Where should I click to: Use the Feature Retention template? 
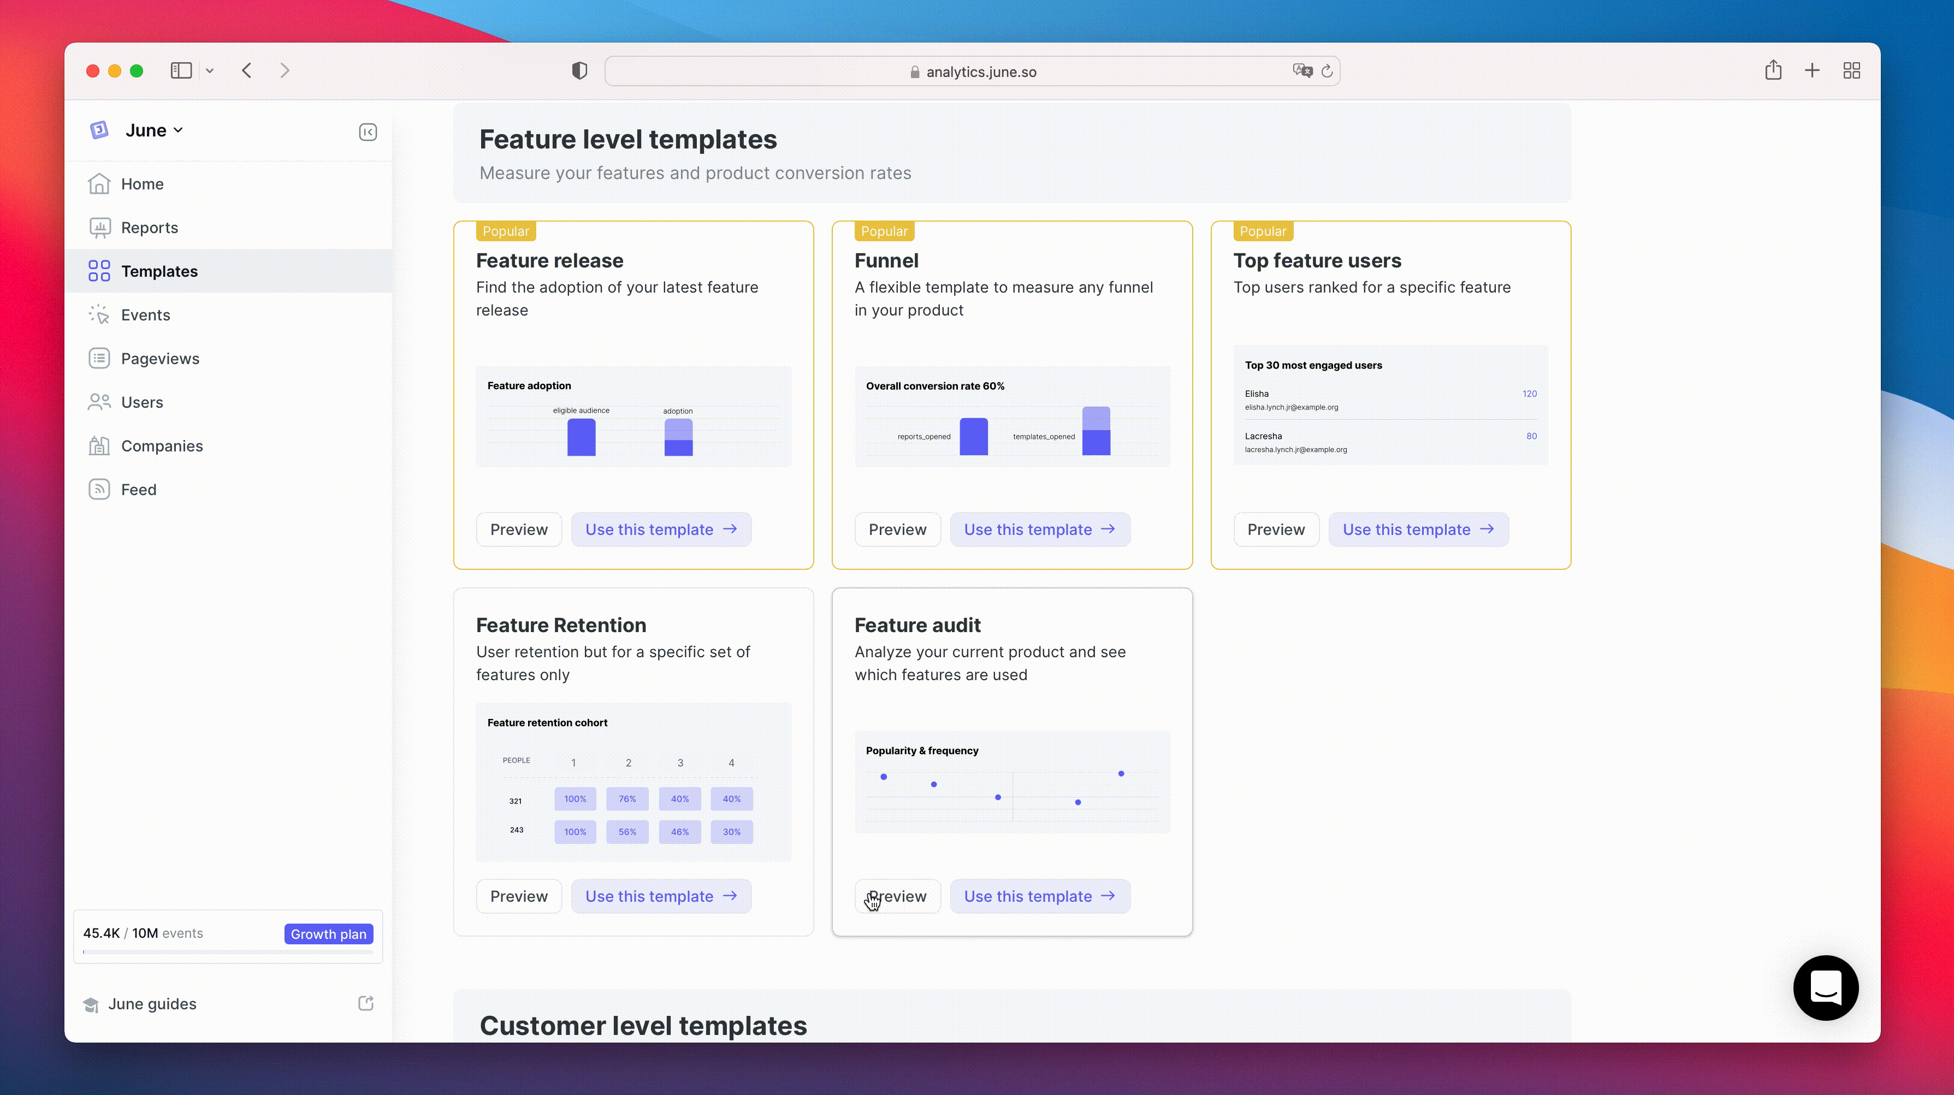661,896
